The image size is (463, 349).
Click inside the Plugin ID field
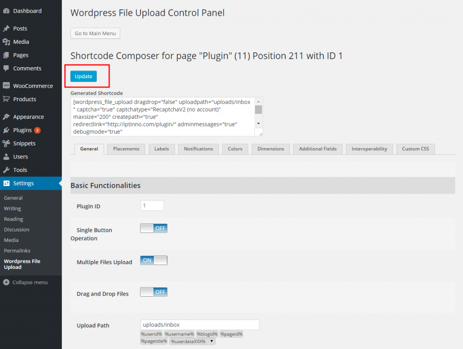pyautogui.click(x=152, y=205)
